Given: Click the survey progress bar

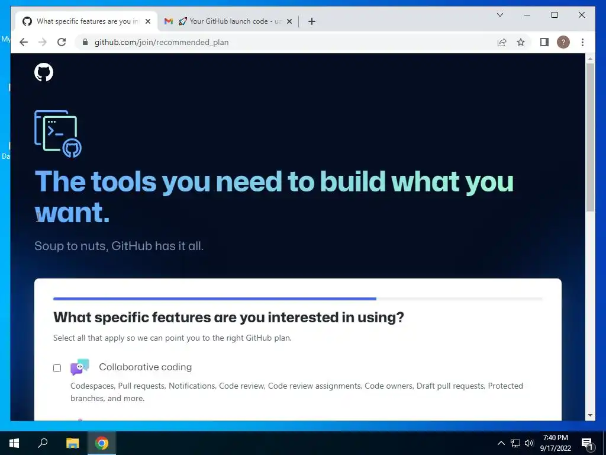Looking at the screenshot, I should (298, 299).
